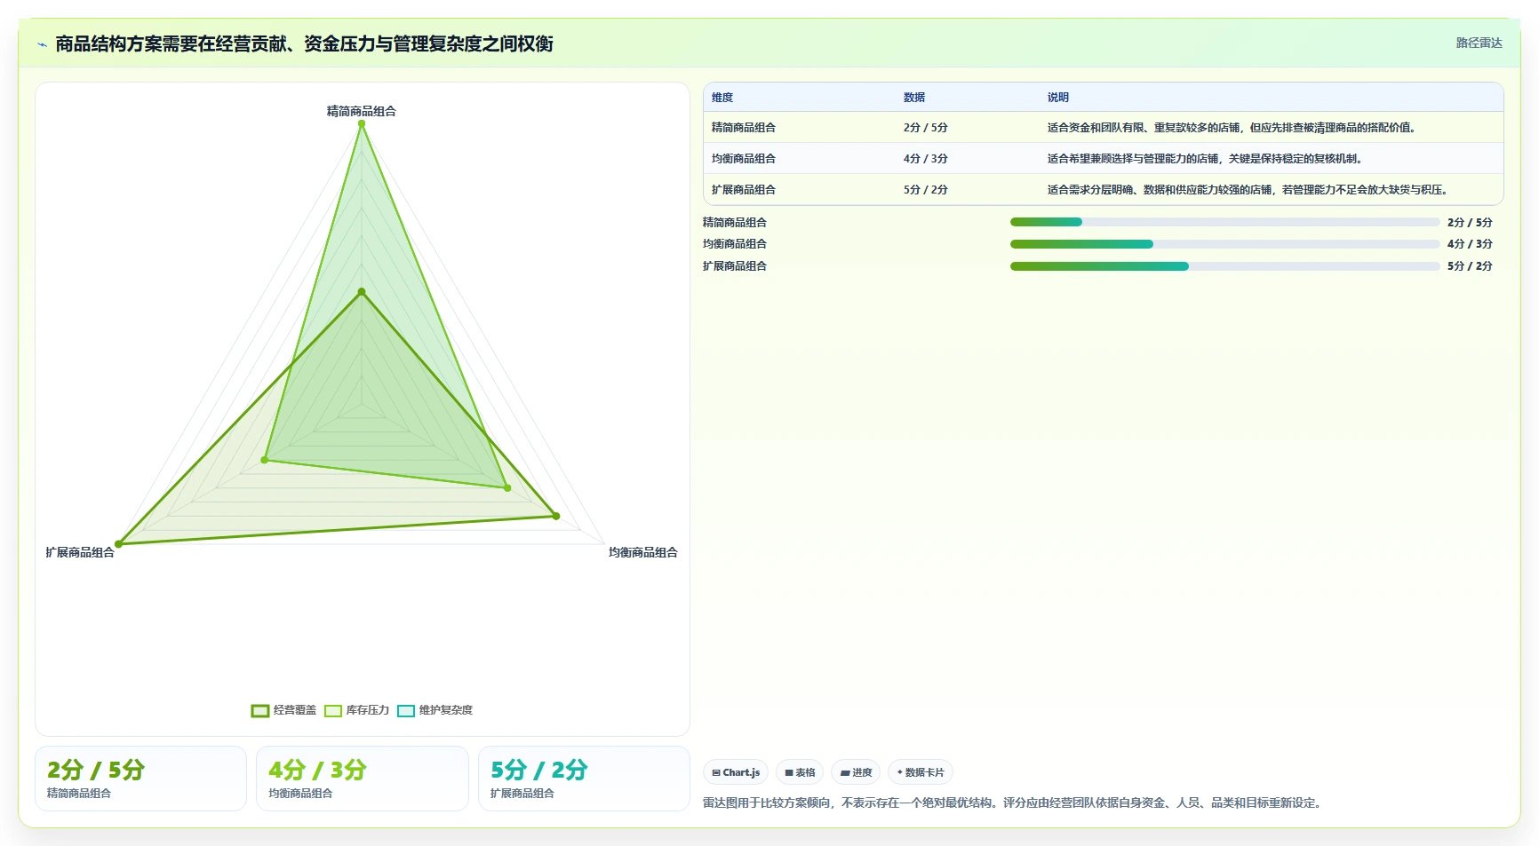
Task: Click the 5分 / 2分 value beside the progress bar
Action: coord(1470,265)
